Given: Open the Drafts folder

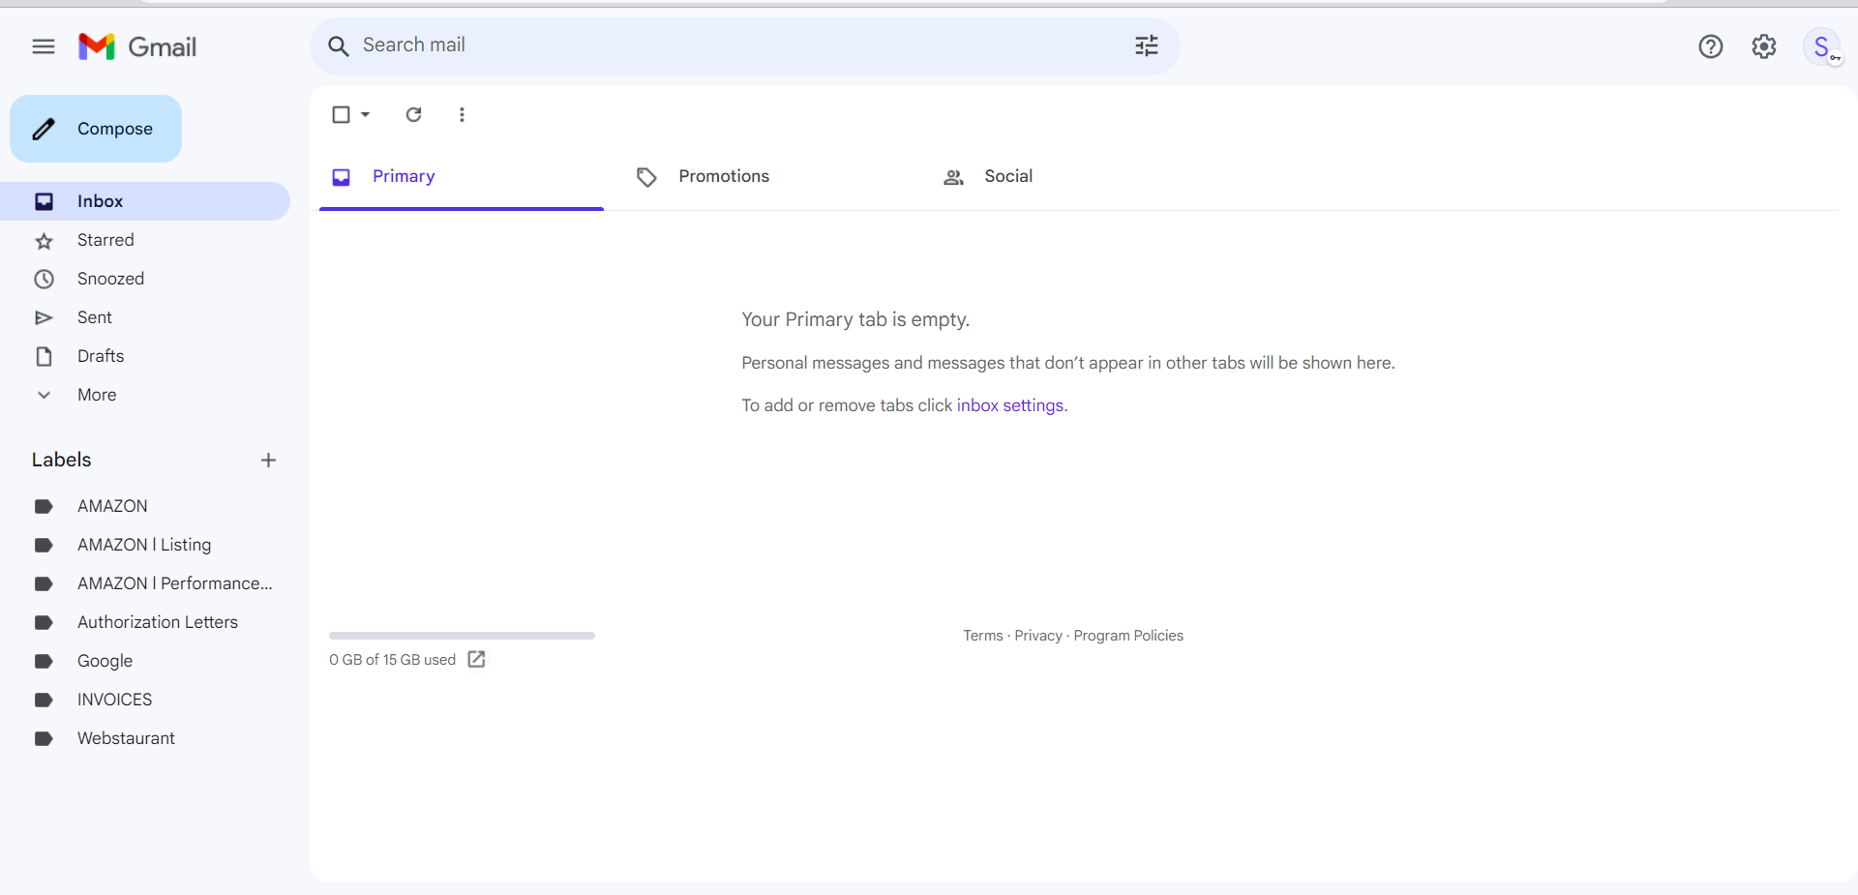Looking at the screenshot, I should [145, 356].
